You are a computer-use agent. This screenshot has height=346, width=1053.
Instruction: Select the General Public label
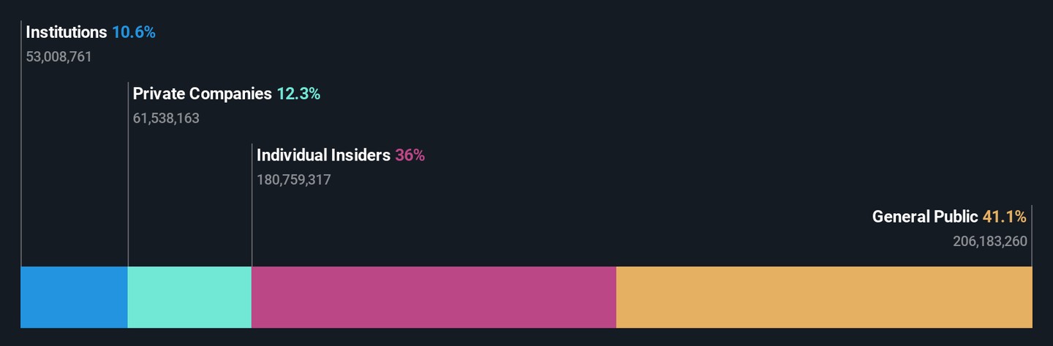tap(925, 216)
